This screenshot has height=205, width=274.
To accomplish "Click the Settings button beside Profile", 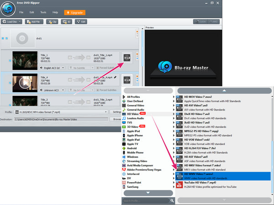I will point(116,112).
